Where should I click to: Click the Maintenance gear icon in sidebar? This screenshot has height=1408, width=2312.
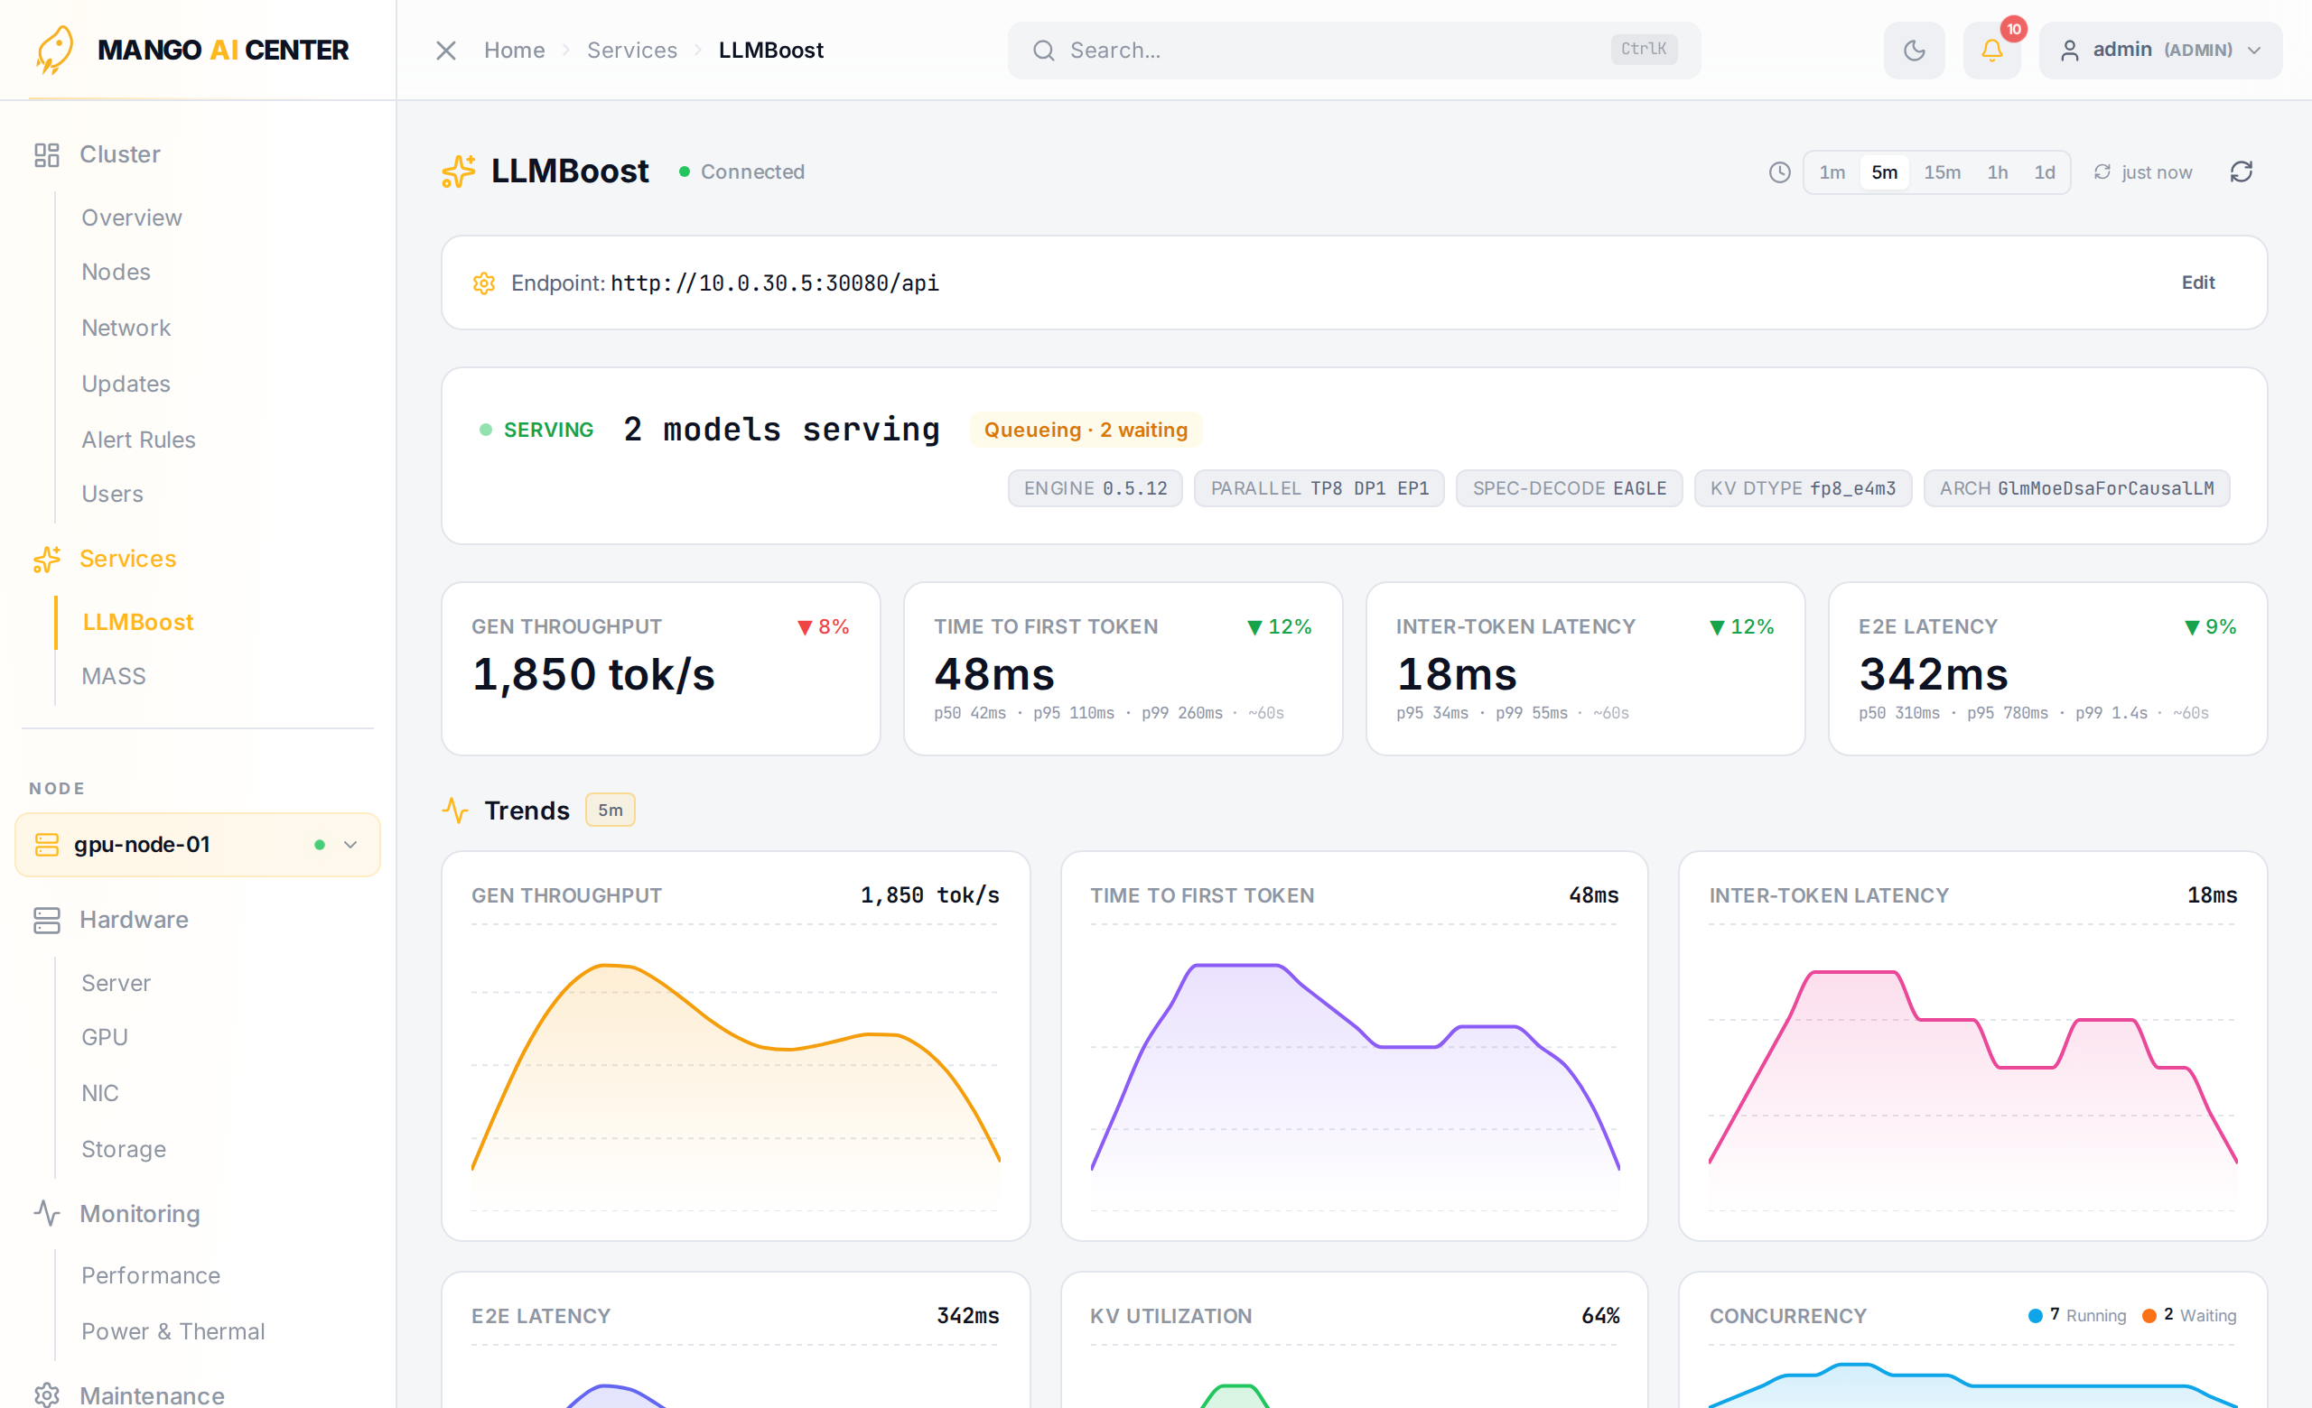pos(46,1394)
